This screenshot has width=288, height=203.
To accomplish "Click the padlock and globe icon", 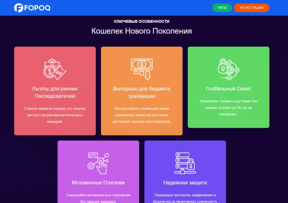I will point(228,69).
